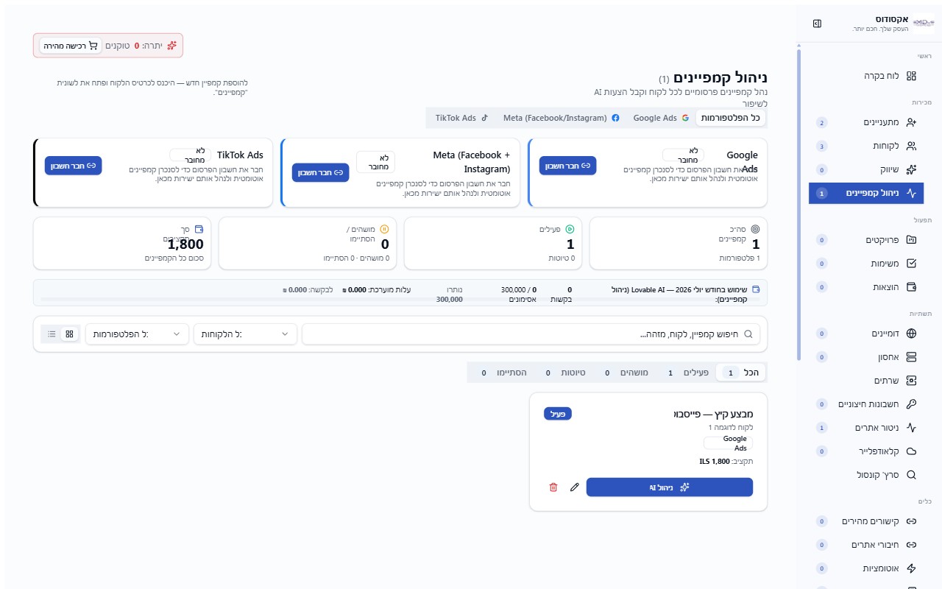Switch to list view layout
The height and width of the screenshot is (589, 942).
[52, 334]
